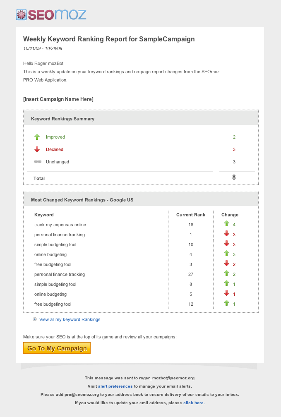The image size is (281, 417).
Task: Click the bullet icon beside View all keyword Rankings
Action: click(x=35, y=319)
